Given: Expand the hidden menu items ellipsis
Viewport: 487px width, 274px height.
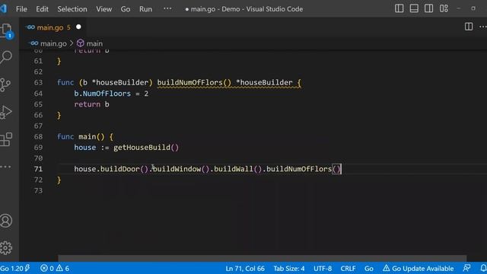Looking at the screenshot, I should tap(167, 8).
